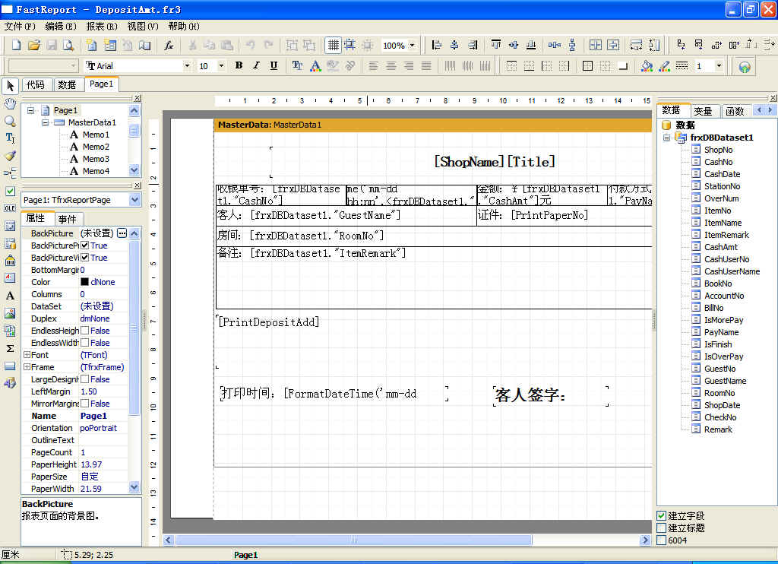
Task: Select the Text object A tool
Action: tap(10, 296)
